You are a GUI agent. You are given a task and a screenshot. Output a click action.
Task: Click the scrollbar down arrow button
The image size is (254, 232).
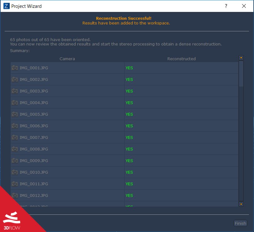coord(241,204)
